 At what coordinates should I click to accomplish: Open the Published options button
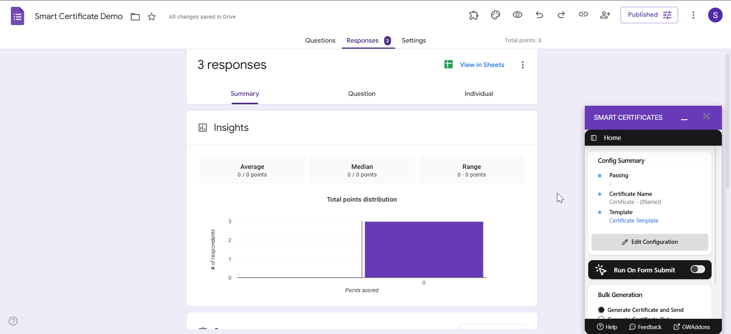[649, 15]
